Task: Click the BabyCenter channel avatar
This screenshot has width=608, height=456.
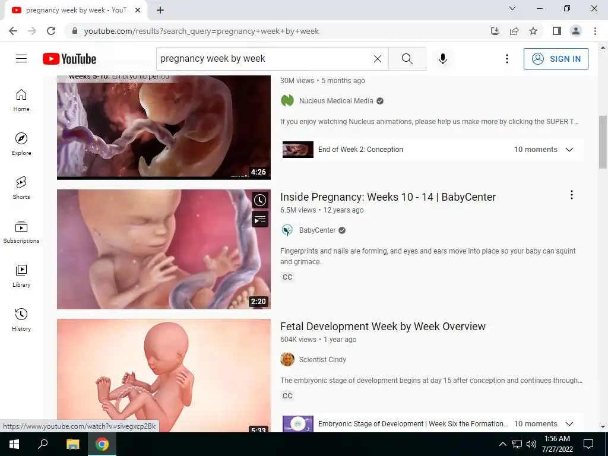Action: pyautogui.click(x=287, y=230)
